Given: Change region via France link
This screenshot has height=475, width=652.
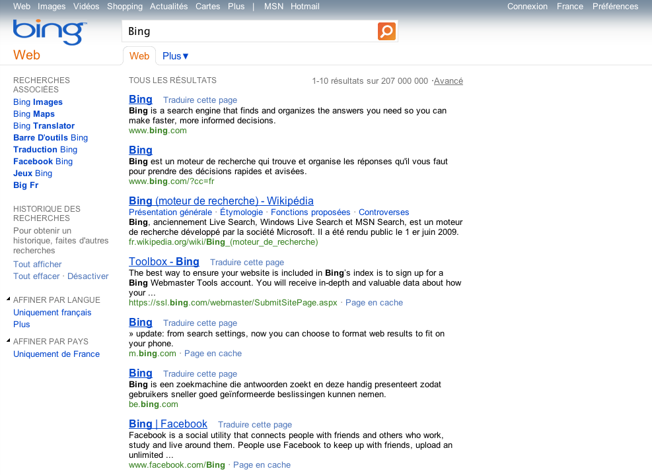Looking at the screenshot, I should tap(569, 6).
